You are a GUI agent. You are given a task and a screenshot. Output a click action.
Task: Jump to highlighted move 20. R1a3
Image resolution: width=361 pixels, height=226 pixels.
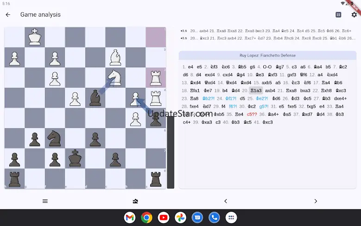click(256, 90)
